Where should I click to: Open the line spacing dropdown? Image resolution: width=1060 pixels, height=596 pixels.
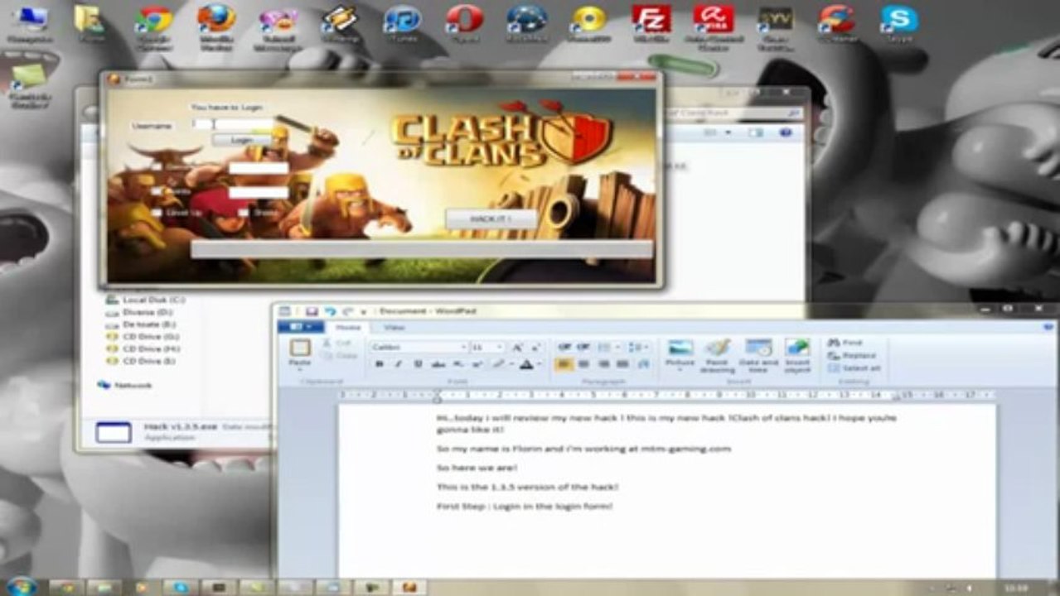[636, 347]
